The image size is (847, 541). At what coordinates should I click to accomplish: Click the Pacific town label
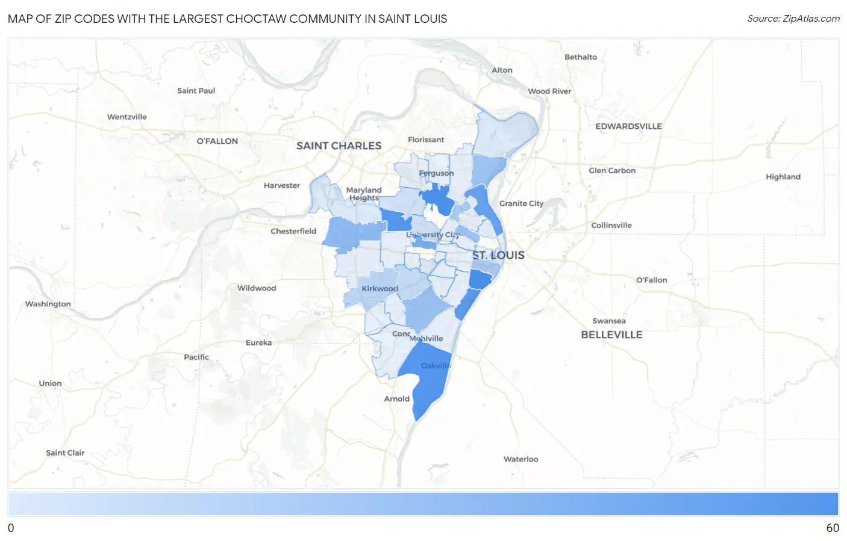point(196,357)
